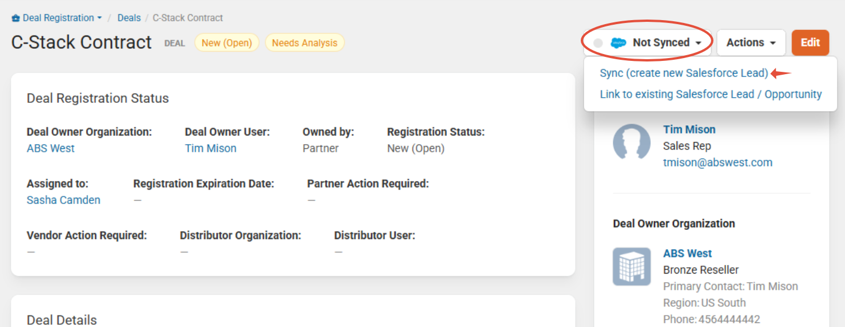Click the DEAL type label
The image size is (845, 327).
(175, 43)
